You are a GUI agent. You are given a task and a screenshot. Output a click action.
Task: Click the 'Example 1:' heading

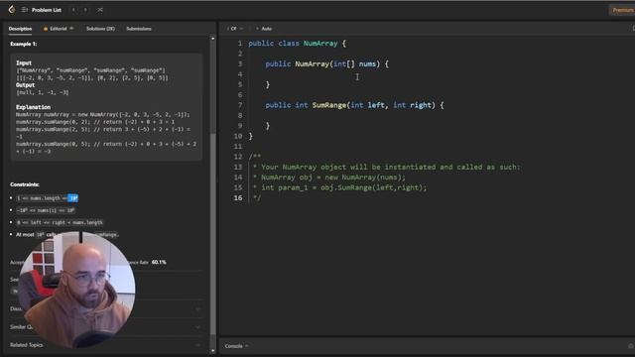(24, 44)
